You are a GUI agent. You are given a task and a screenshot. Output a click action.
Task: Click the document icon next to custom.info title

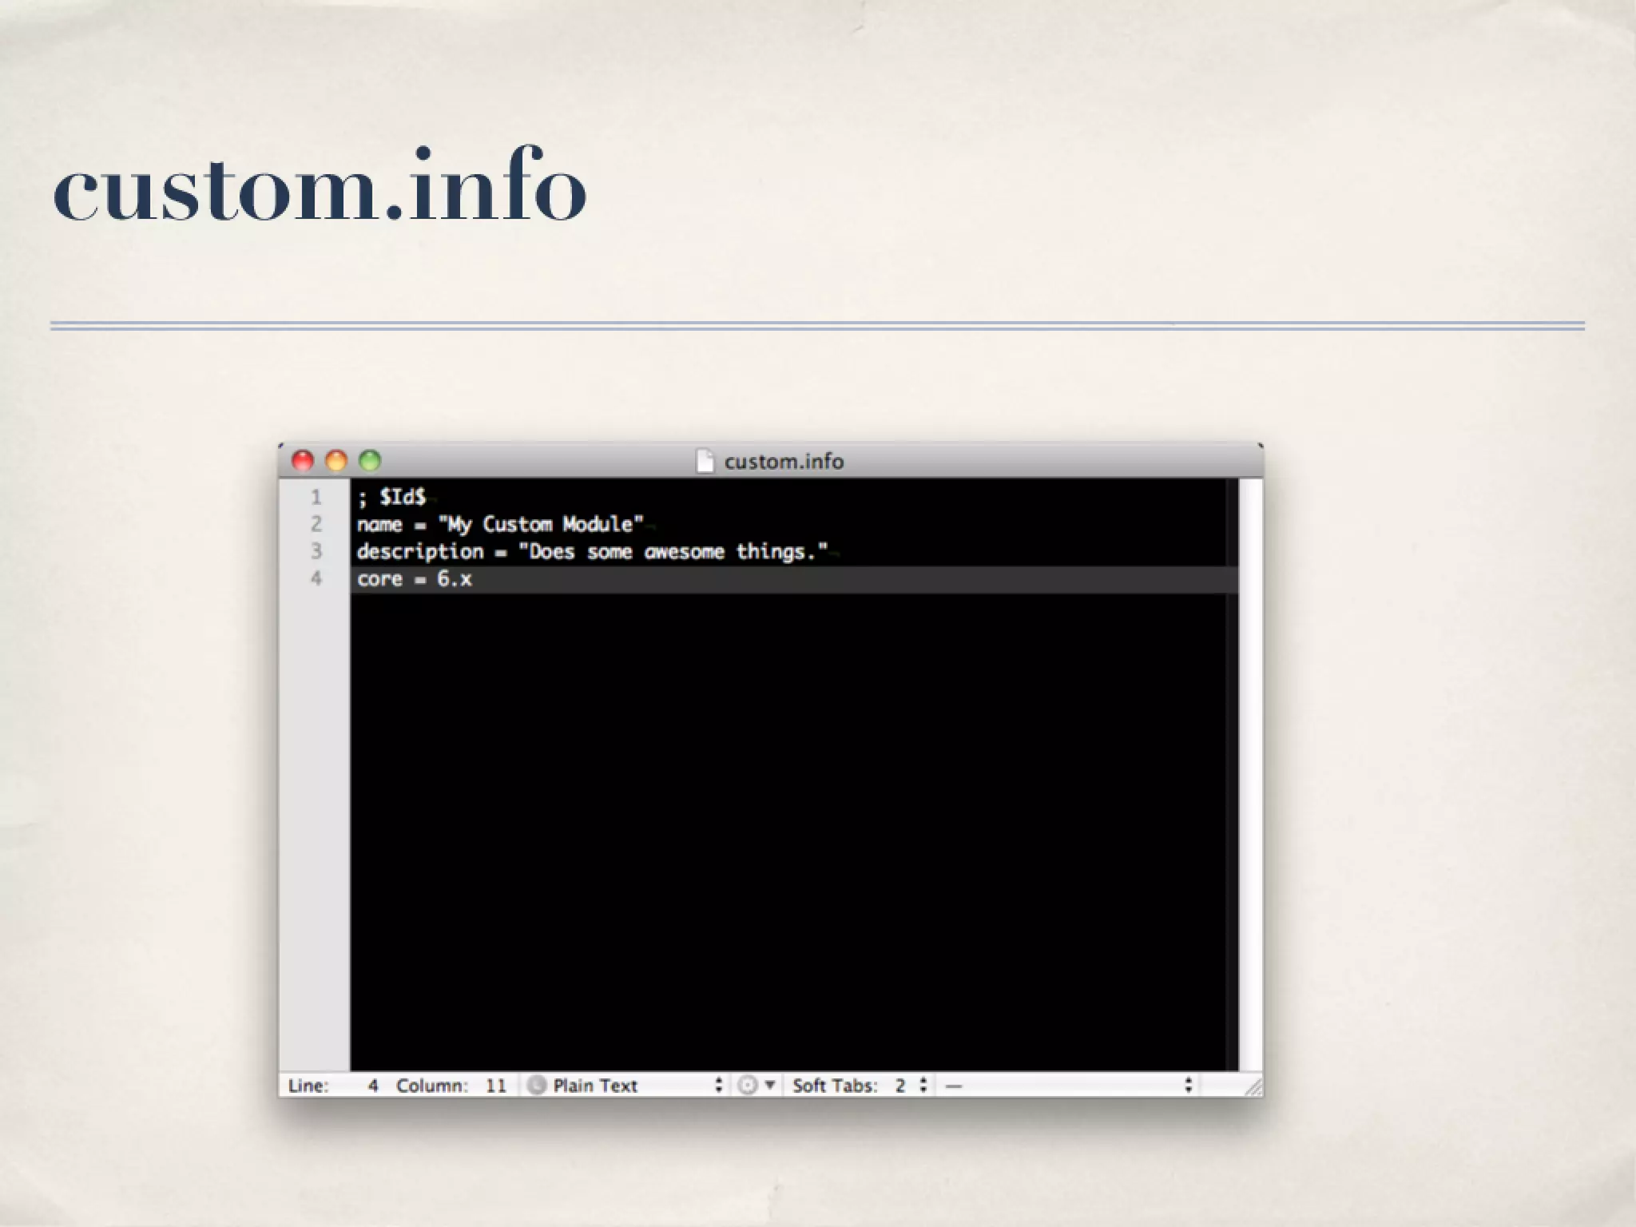(705, 461)
